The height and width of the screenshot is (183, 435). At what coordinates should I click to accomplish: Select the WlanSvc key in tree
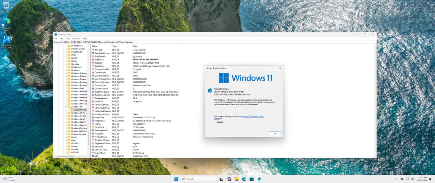click(x=75, y=143)
